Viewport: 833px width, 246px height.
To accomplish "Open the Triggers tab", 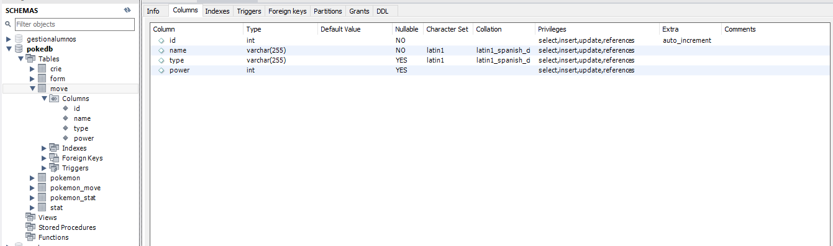I will click(x=248, y=11).
